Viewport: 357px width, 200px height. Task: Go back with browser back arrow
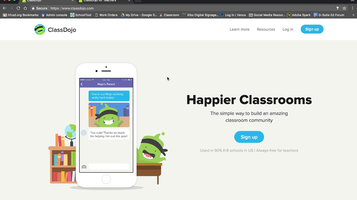click(x=4, y=8)
